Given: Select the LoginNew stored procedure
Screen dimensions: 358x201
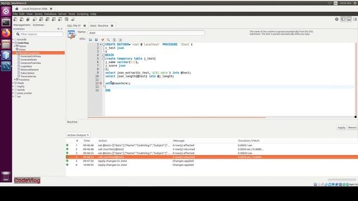Looking at the screenshot, I should coord(26,66).
